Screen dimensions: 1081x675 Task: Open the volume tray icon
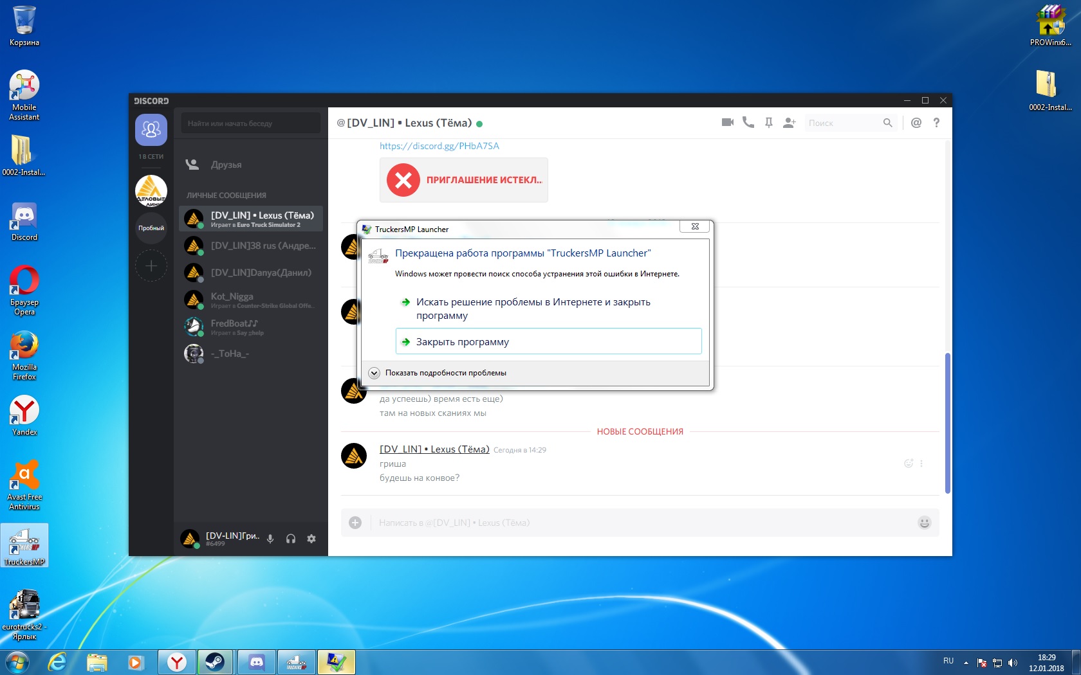pos(1013,662)
